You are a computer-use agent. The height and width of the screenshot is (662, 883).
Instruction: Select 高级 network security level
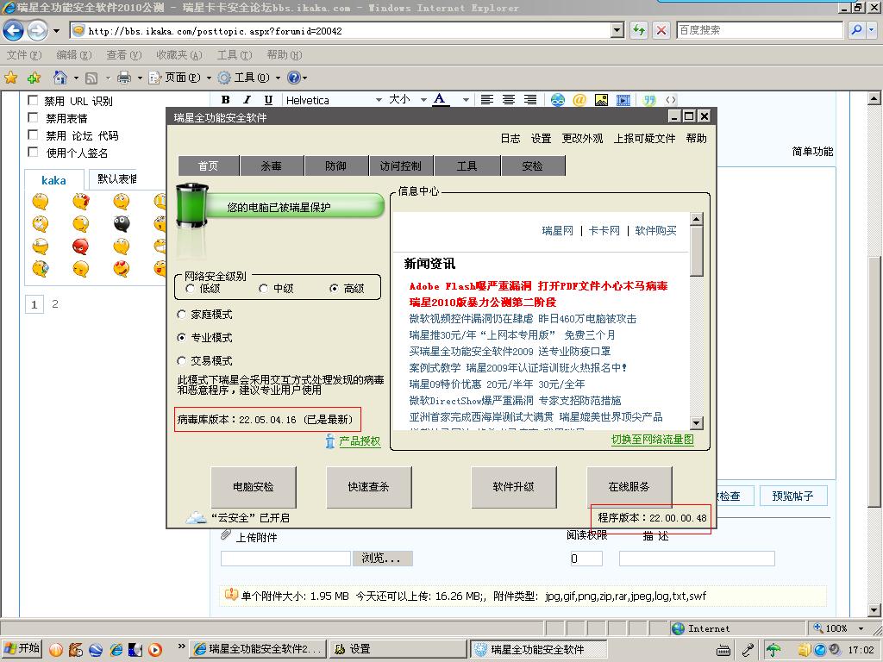tap(334, 288)
